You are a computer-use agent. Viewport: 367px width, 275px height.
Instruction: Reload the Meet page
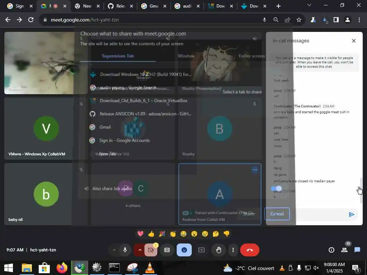click(31, 20)
